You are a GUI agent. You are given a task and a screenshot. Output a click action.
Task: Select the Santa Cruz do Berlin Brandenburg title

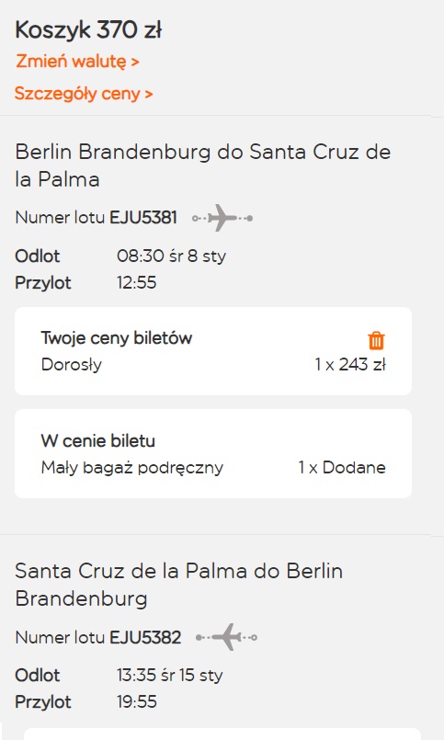click(179, 585)
